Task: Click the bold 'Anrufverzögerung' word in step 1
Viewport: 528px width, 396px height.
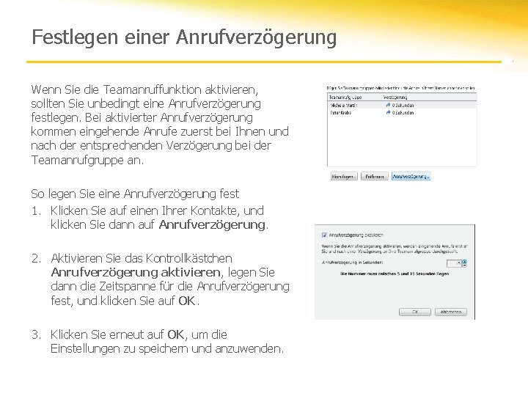Action: click(x=212, y=224)
